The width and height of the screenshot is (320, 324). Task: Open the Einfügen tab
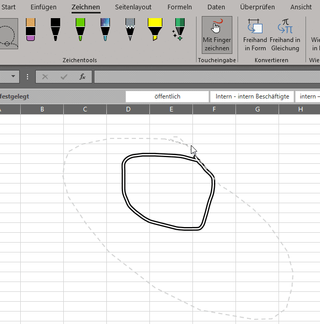click(x=44, y=7)
